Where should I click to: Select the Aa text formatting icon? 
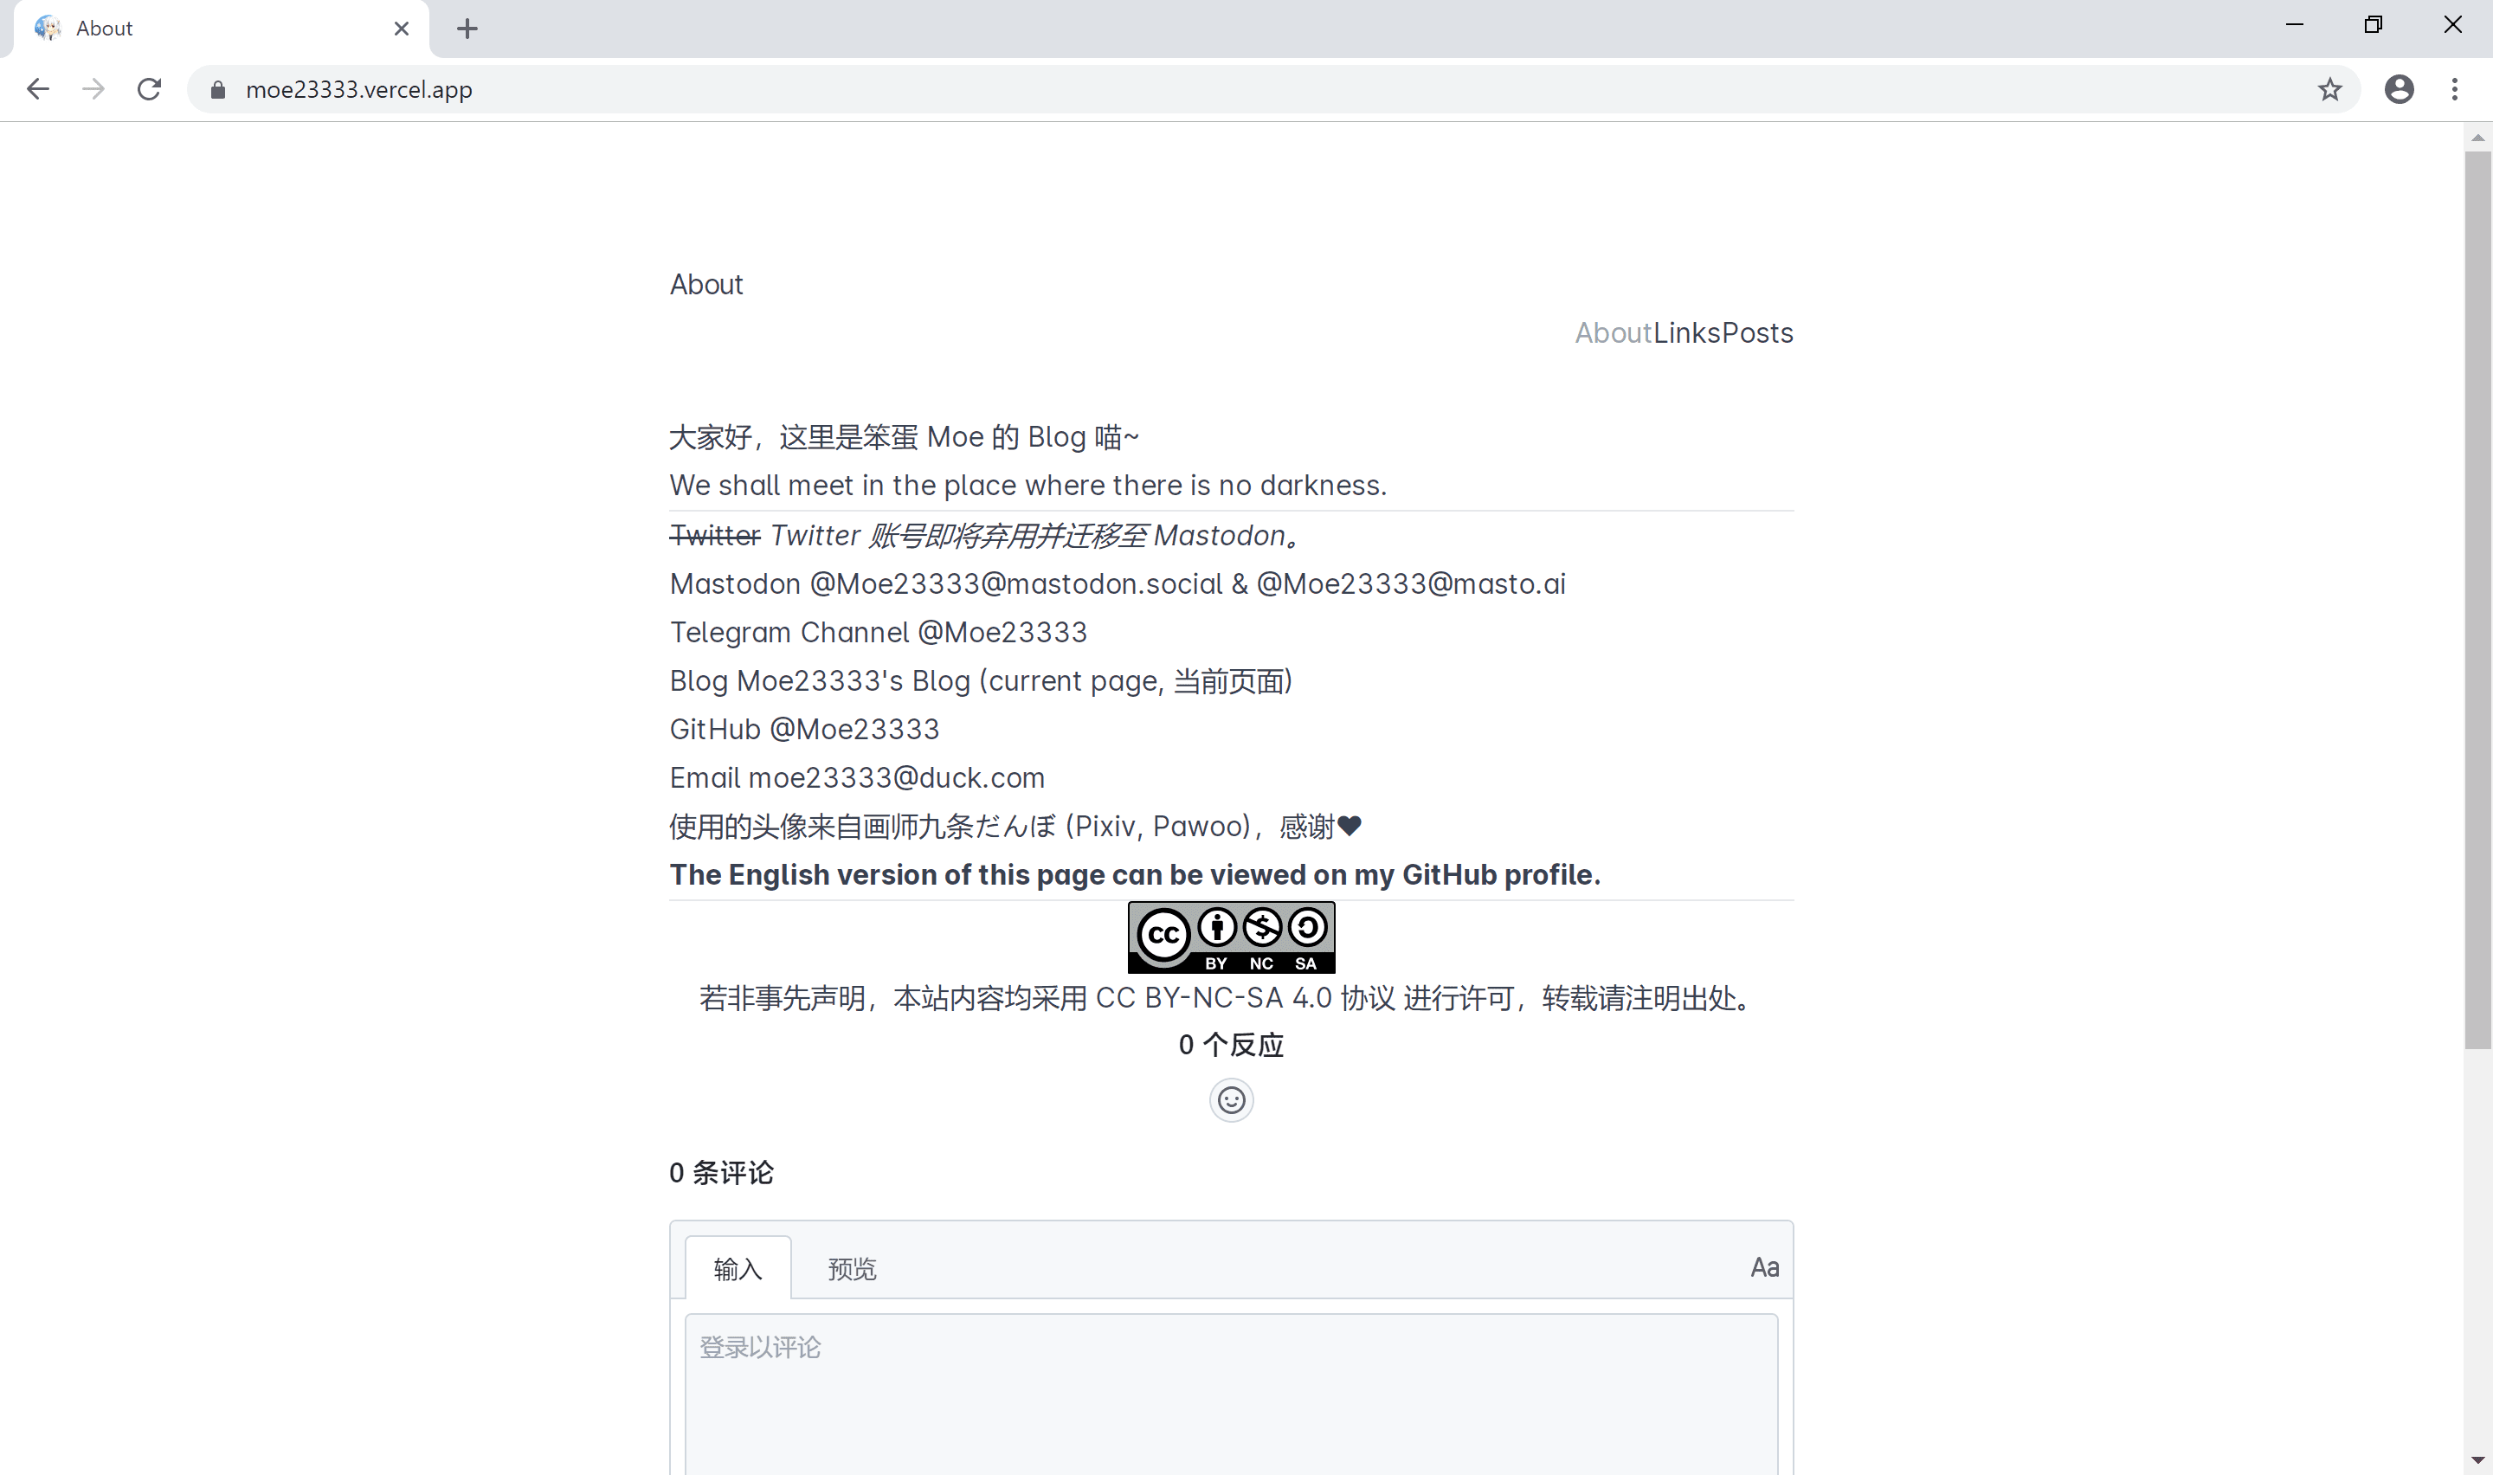coord(1763,1266)
